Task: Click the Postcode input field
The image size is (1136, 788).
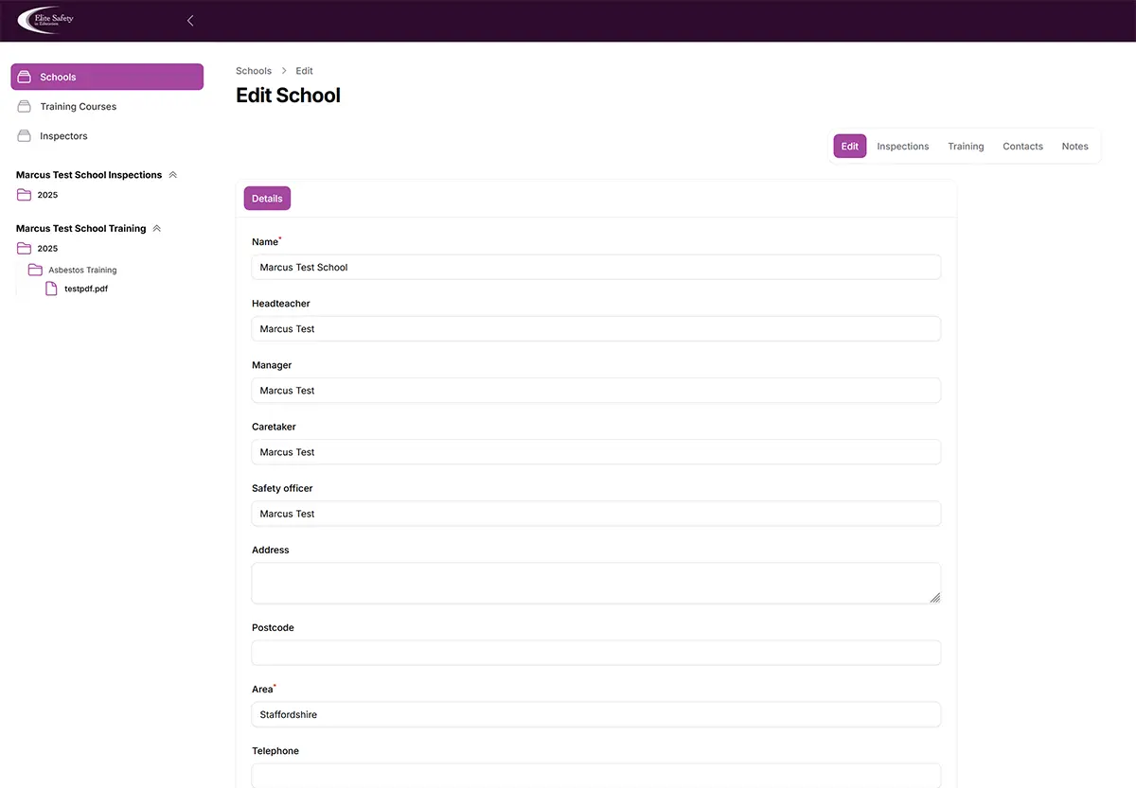Action: pyautogui.click(x=595, y=652)
